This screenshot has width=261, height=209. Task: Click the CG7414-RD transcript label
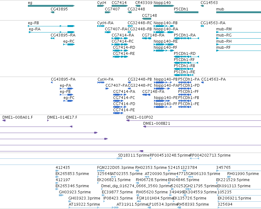pos(124,47)
